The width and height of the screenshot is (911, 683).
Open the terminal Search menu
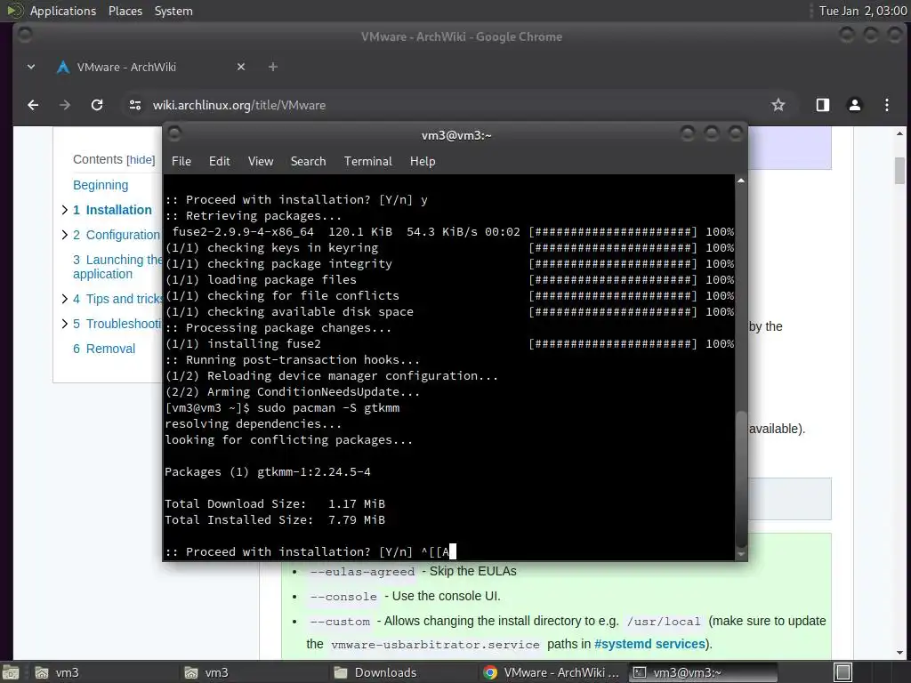pos(308,162)
